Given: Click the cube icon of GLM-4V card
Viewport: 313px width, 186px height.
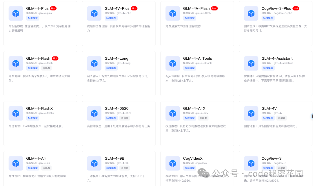Looking at the screenshot, I should coord(251,113).
